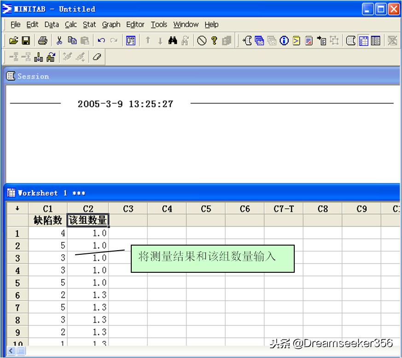Click the Insert Columns toolbar icon
The image size is (402, 358).
[39, 57]
